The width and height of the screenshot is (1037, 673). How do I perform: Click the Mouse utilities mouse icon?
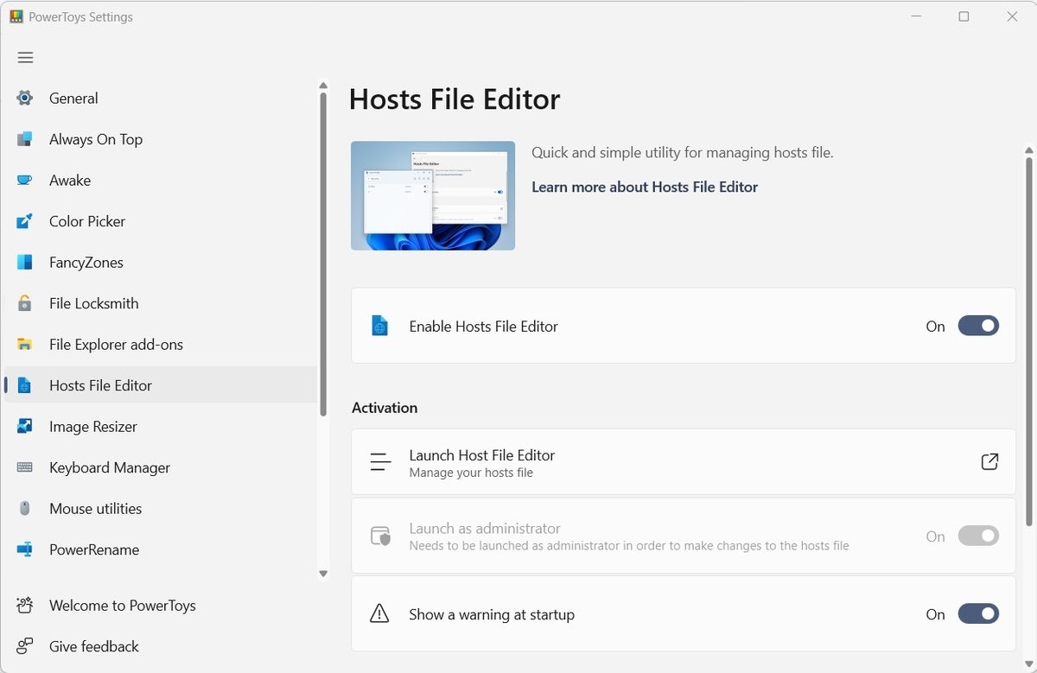(x=25, y=509)
